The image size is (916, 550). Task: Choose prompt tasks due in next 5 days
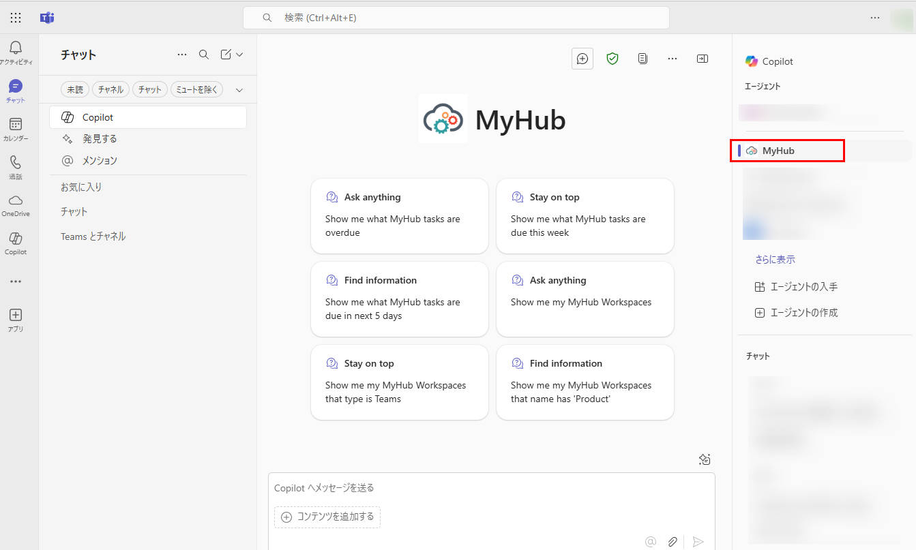(400, 299)
